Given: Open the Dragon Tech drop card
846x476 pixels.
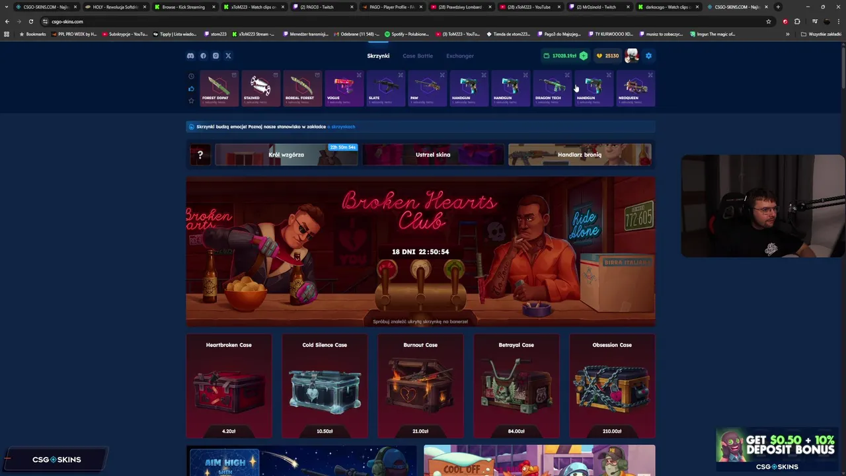Looking at the screenshot, I should [552, 89].
